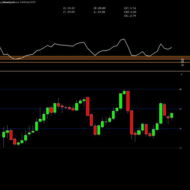The width and height of the screenshot is (190, 190).
Task: Click the indicator axis label '10'
Action: click(x=182, y=65)
